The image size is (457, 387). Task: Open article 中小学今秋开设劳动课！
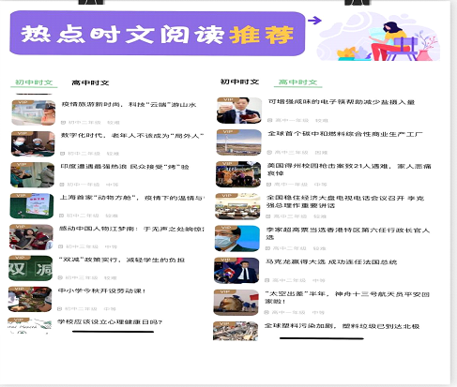click(102, 290)
